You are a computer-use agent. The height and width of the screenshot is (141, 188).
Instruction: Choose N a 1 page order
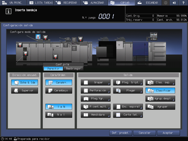tap(59, 114)
